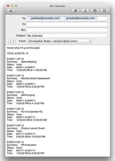Minimize the message window with yellow button
This screenshot has width=115, height=161.
coord(12,6)
